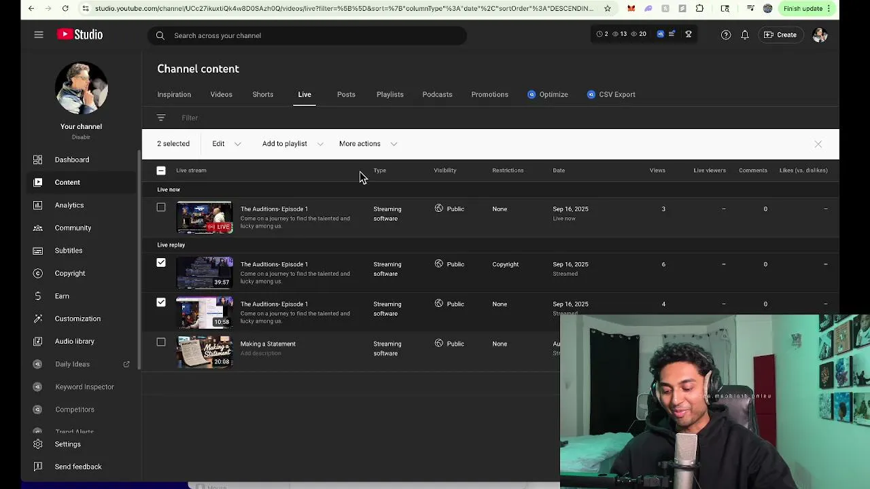Image resolution: width=870 pixels, height=489 pixels.
Task: Click the Competitors vidIQ icon
Action: [x=38, y=410]
